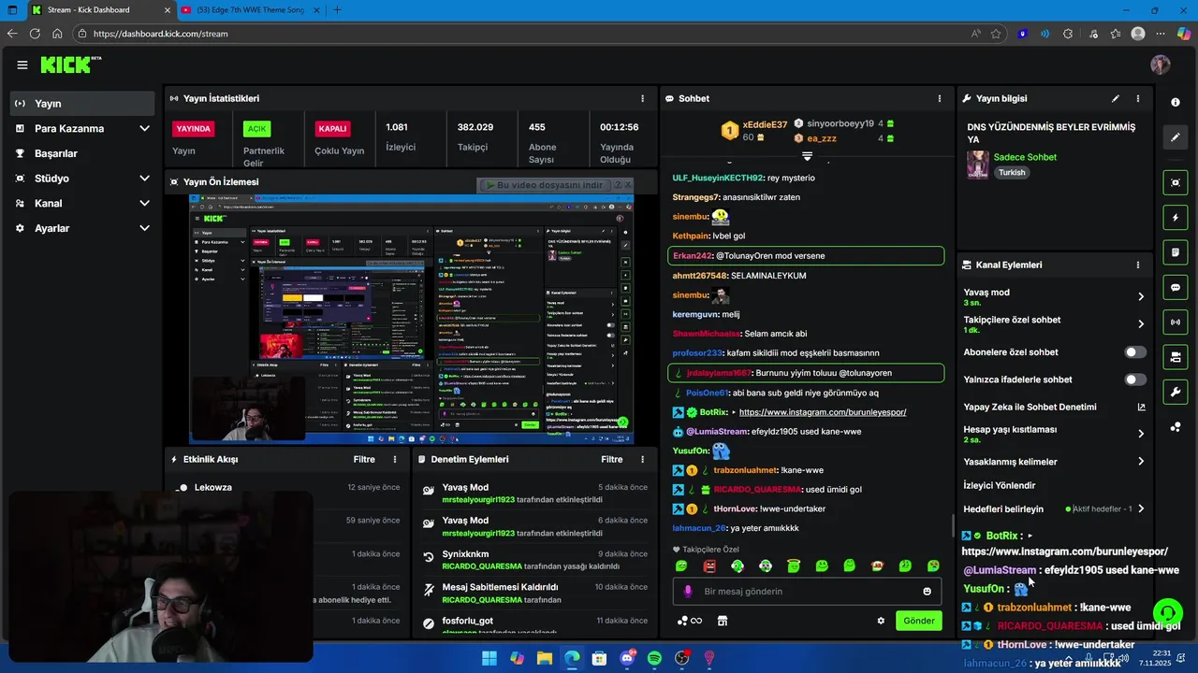Open the user profile avatar menu
The height and width of the screenshot is (673, 1198).
click(x=1161, y=64)
